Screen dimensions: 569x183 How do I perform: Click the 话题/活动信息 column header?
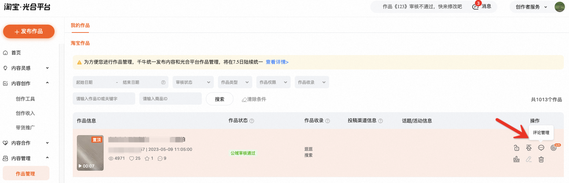417,121
